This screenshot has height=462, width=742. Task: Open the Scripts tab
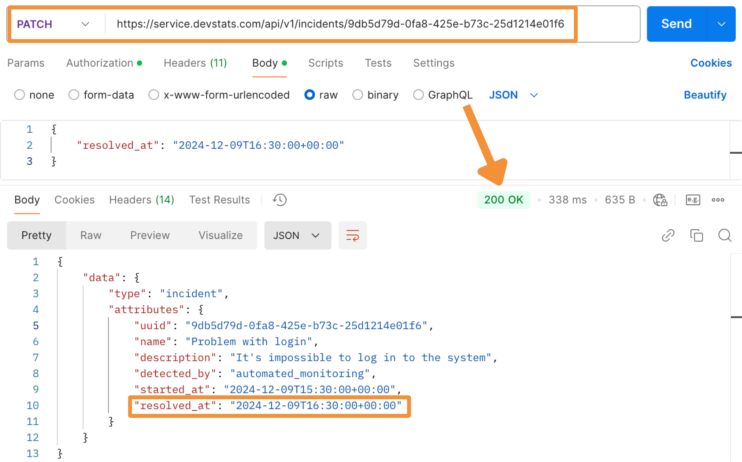pyautogui.click(x=326, y=63)
